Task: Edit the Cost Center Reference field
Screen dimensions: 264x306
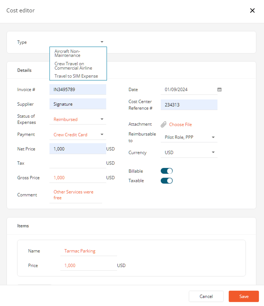Action: [189, 105]
